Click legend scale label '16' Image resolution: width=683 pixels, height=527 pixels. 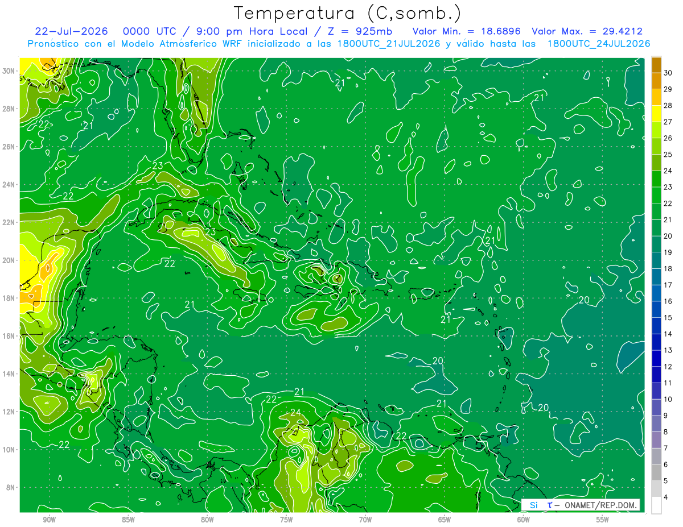pyautogui.click(x=668, y=301)
